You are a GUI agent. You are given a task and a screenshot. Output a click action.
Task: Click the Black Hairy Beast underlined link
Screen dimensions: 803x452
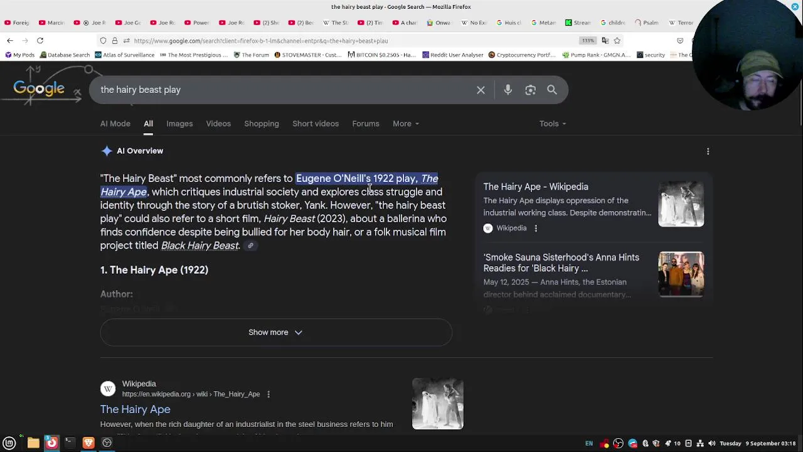click(x=199, y=245)
